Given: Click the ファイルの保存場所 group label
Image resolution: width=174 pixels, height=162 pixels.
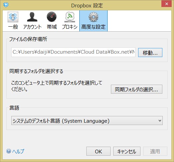Looking at the screenshot, I should click(x=28, y=39).
